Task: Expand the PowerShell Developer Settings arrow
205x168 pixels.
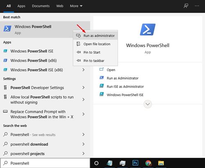Action: (x=84, y=87)
